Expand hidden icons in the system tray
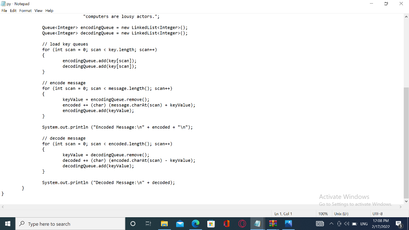The image size is (409, 230). [x=332, y=224]
